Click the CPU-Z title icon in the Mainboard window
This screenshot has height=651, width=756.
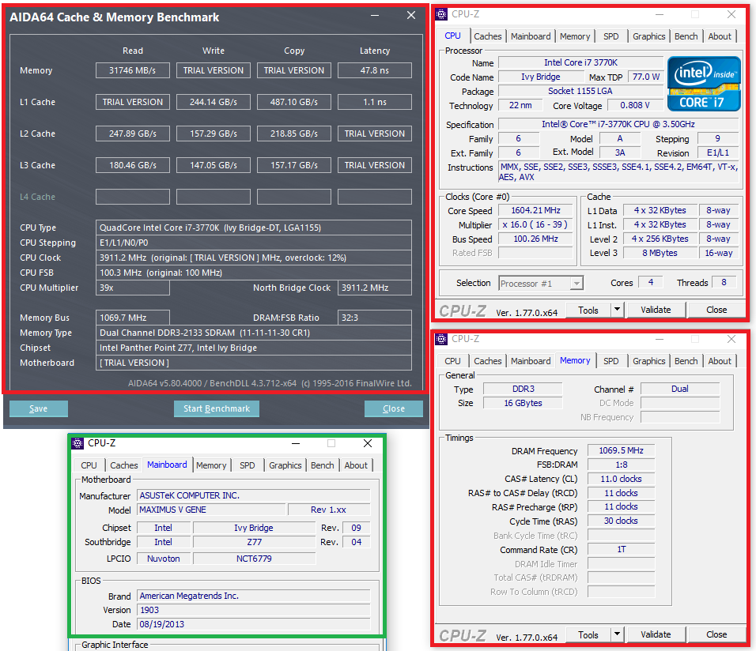pos(77,443)
